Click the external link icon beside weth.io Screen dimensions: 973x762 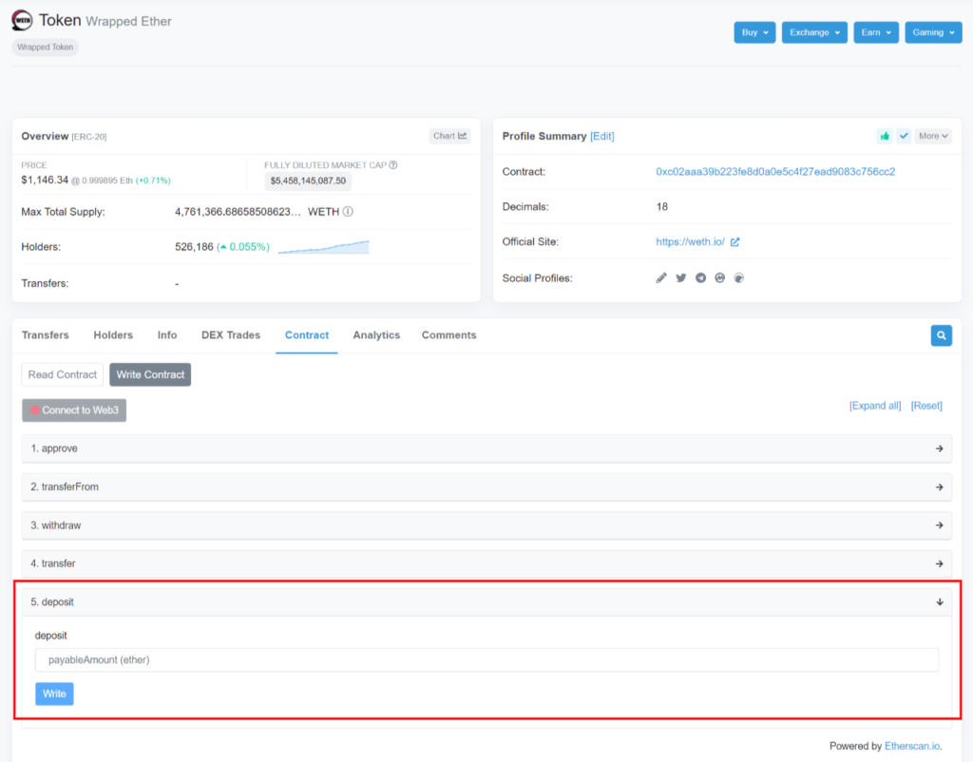tap(735, 242)
